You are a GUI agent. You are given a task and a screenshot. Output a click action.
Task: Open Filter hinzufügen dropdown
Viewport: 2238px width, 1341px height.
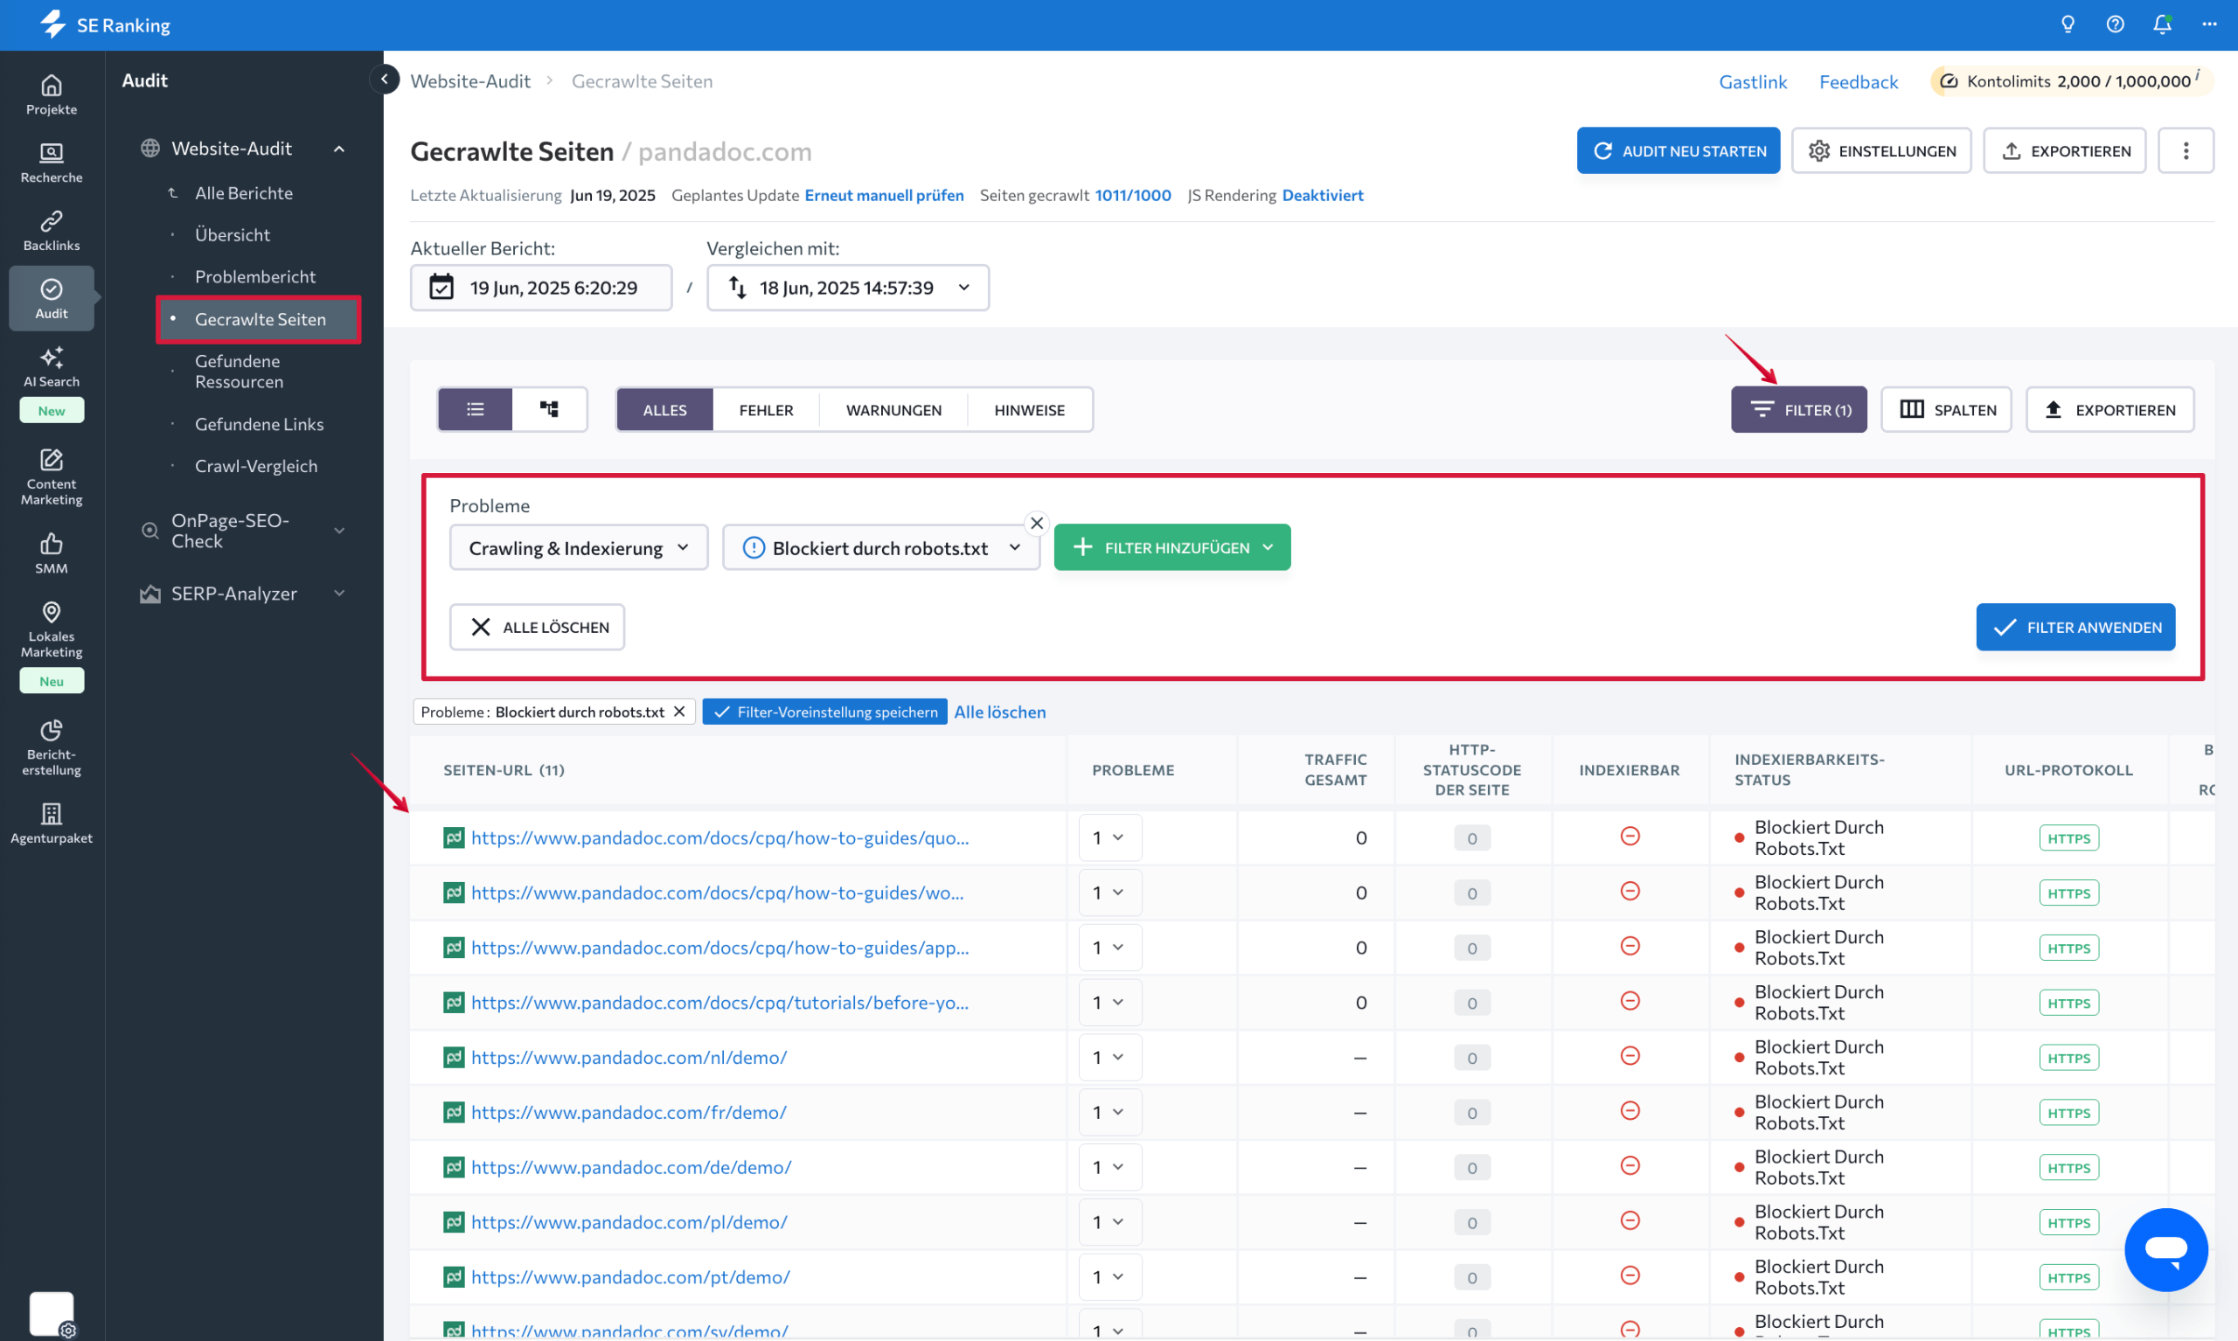pos(1171,547)
